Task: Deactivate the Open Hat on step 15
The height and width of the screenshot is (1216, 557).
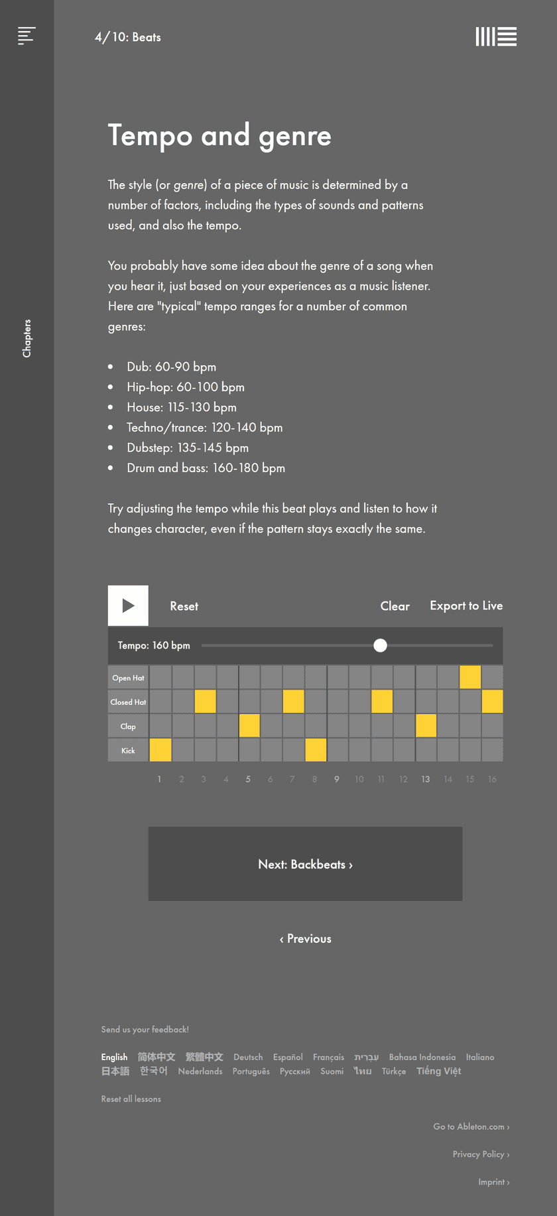Action: point(470,677)
